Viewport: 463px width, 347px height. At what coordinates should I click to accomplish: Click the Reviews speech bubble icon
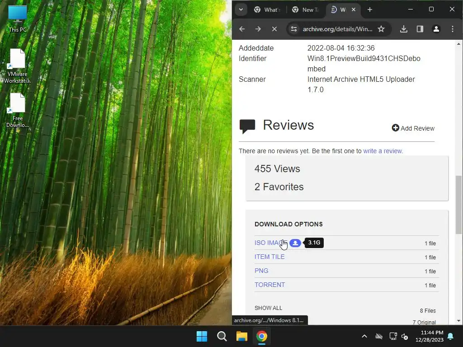tap(247, 127)
